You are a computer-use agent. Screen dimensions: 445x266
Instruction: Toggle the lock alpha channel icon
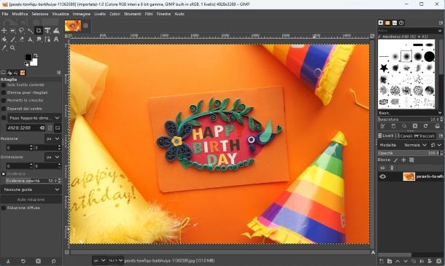[411, 160]
